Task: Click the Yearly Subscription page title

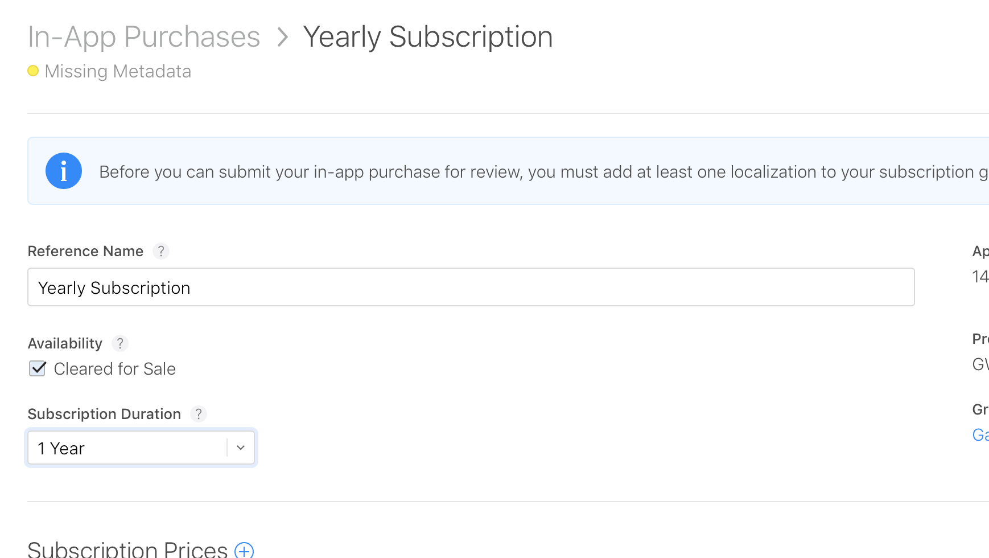Action: [427, 38]
